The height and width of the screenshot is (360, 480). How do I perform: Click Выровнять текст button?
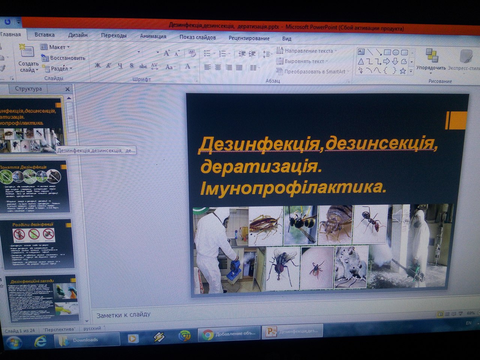[302, 61]
